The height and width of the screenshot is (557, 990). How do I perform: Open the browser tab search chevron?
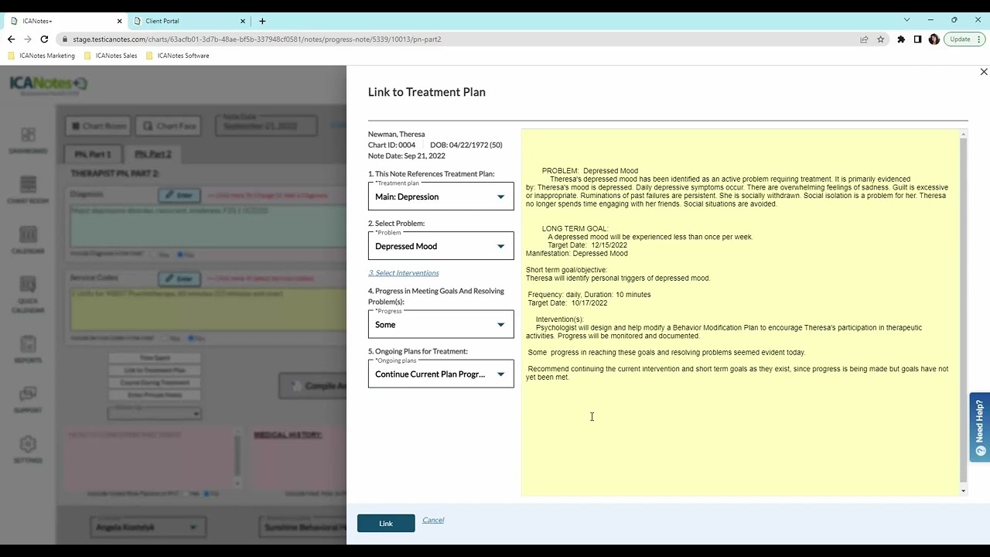907,20
